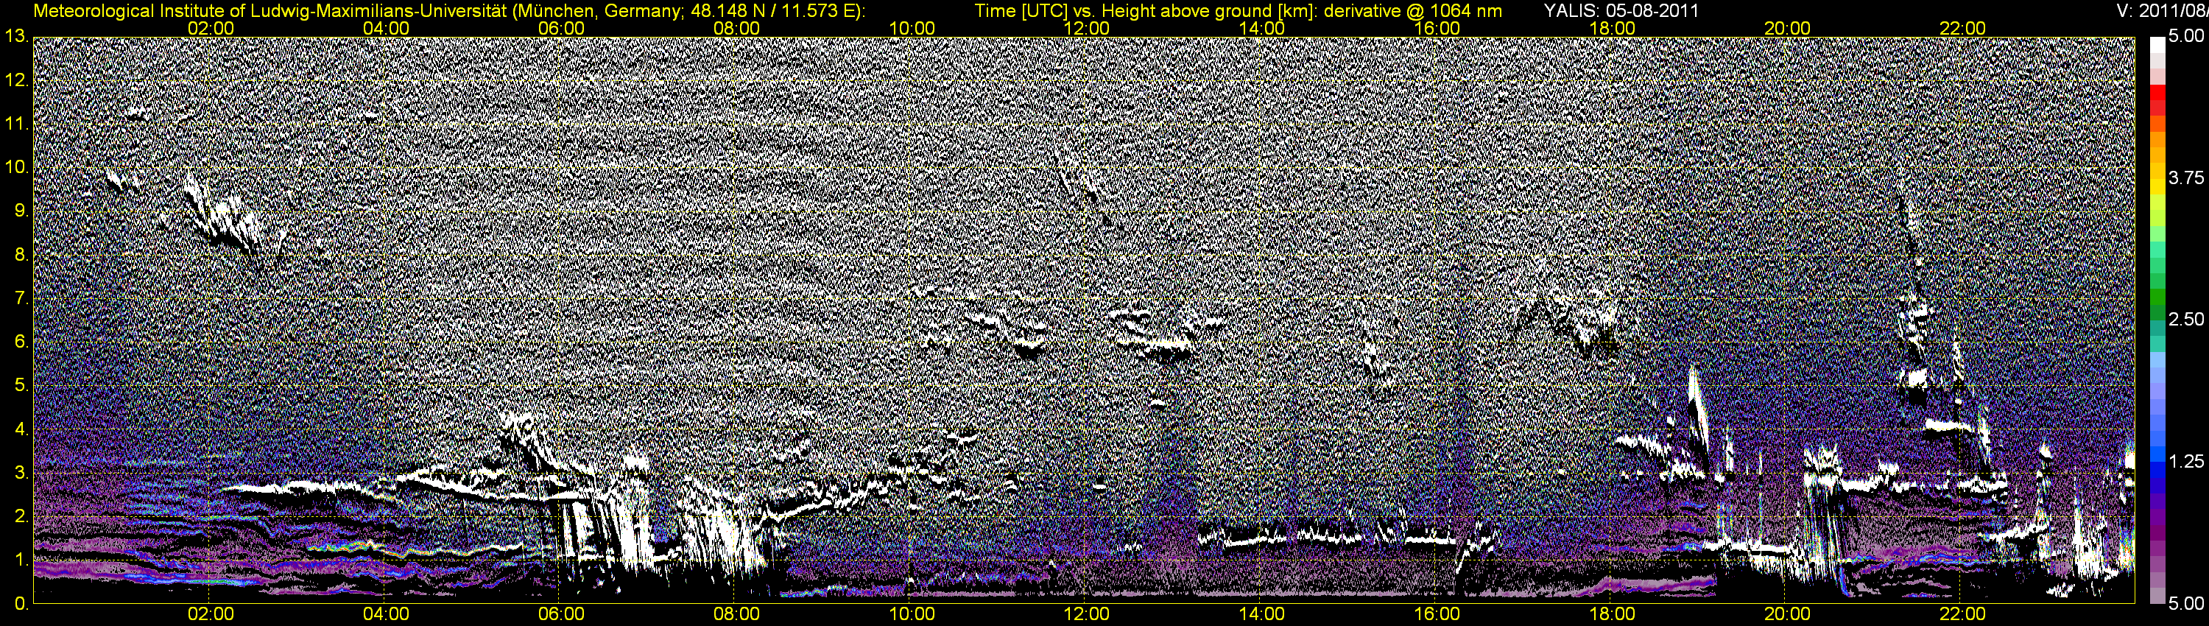Click the "22:00" label on the top time axis
The height and width of the screenshot is (626, 2209).
[x=1962, y=28]
